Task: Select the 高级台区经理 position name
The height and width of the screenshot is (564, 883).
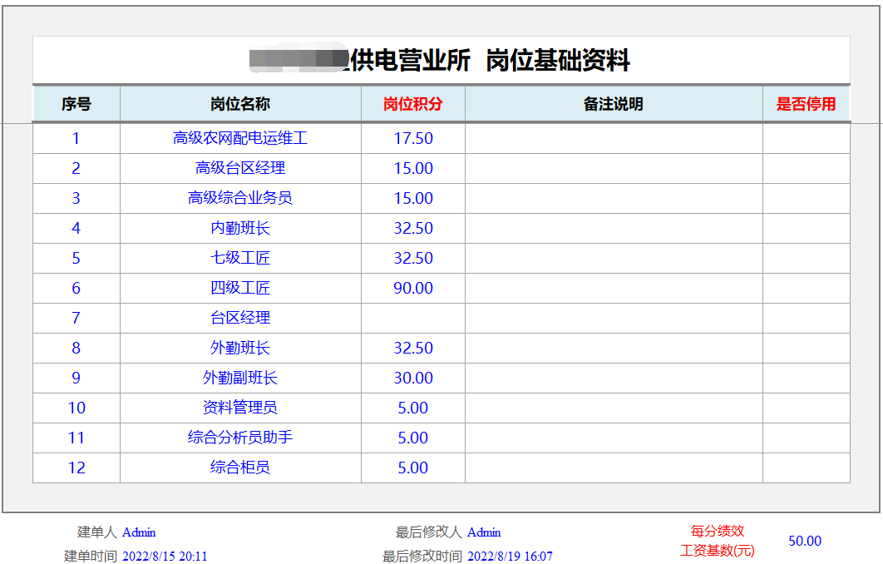Action: (x=240, y=168)
